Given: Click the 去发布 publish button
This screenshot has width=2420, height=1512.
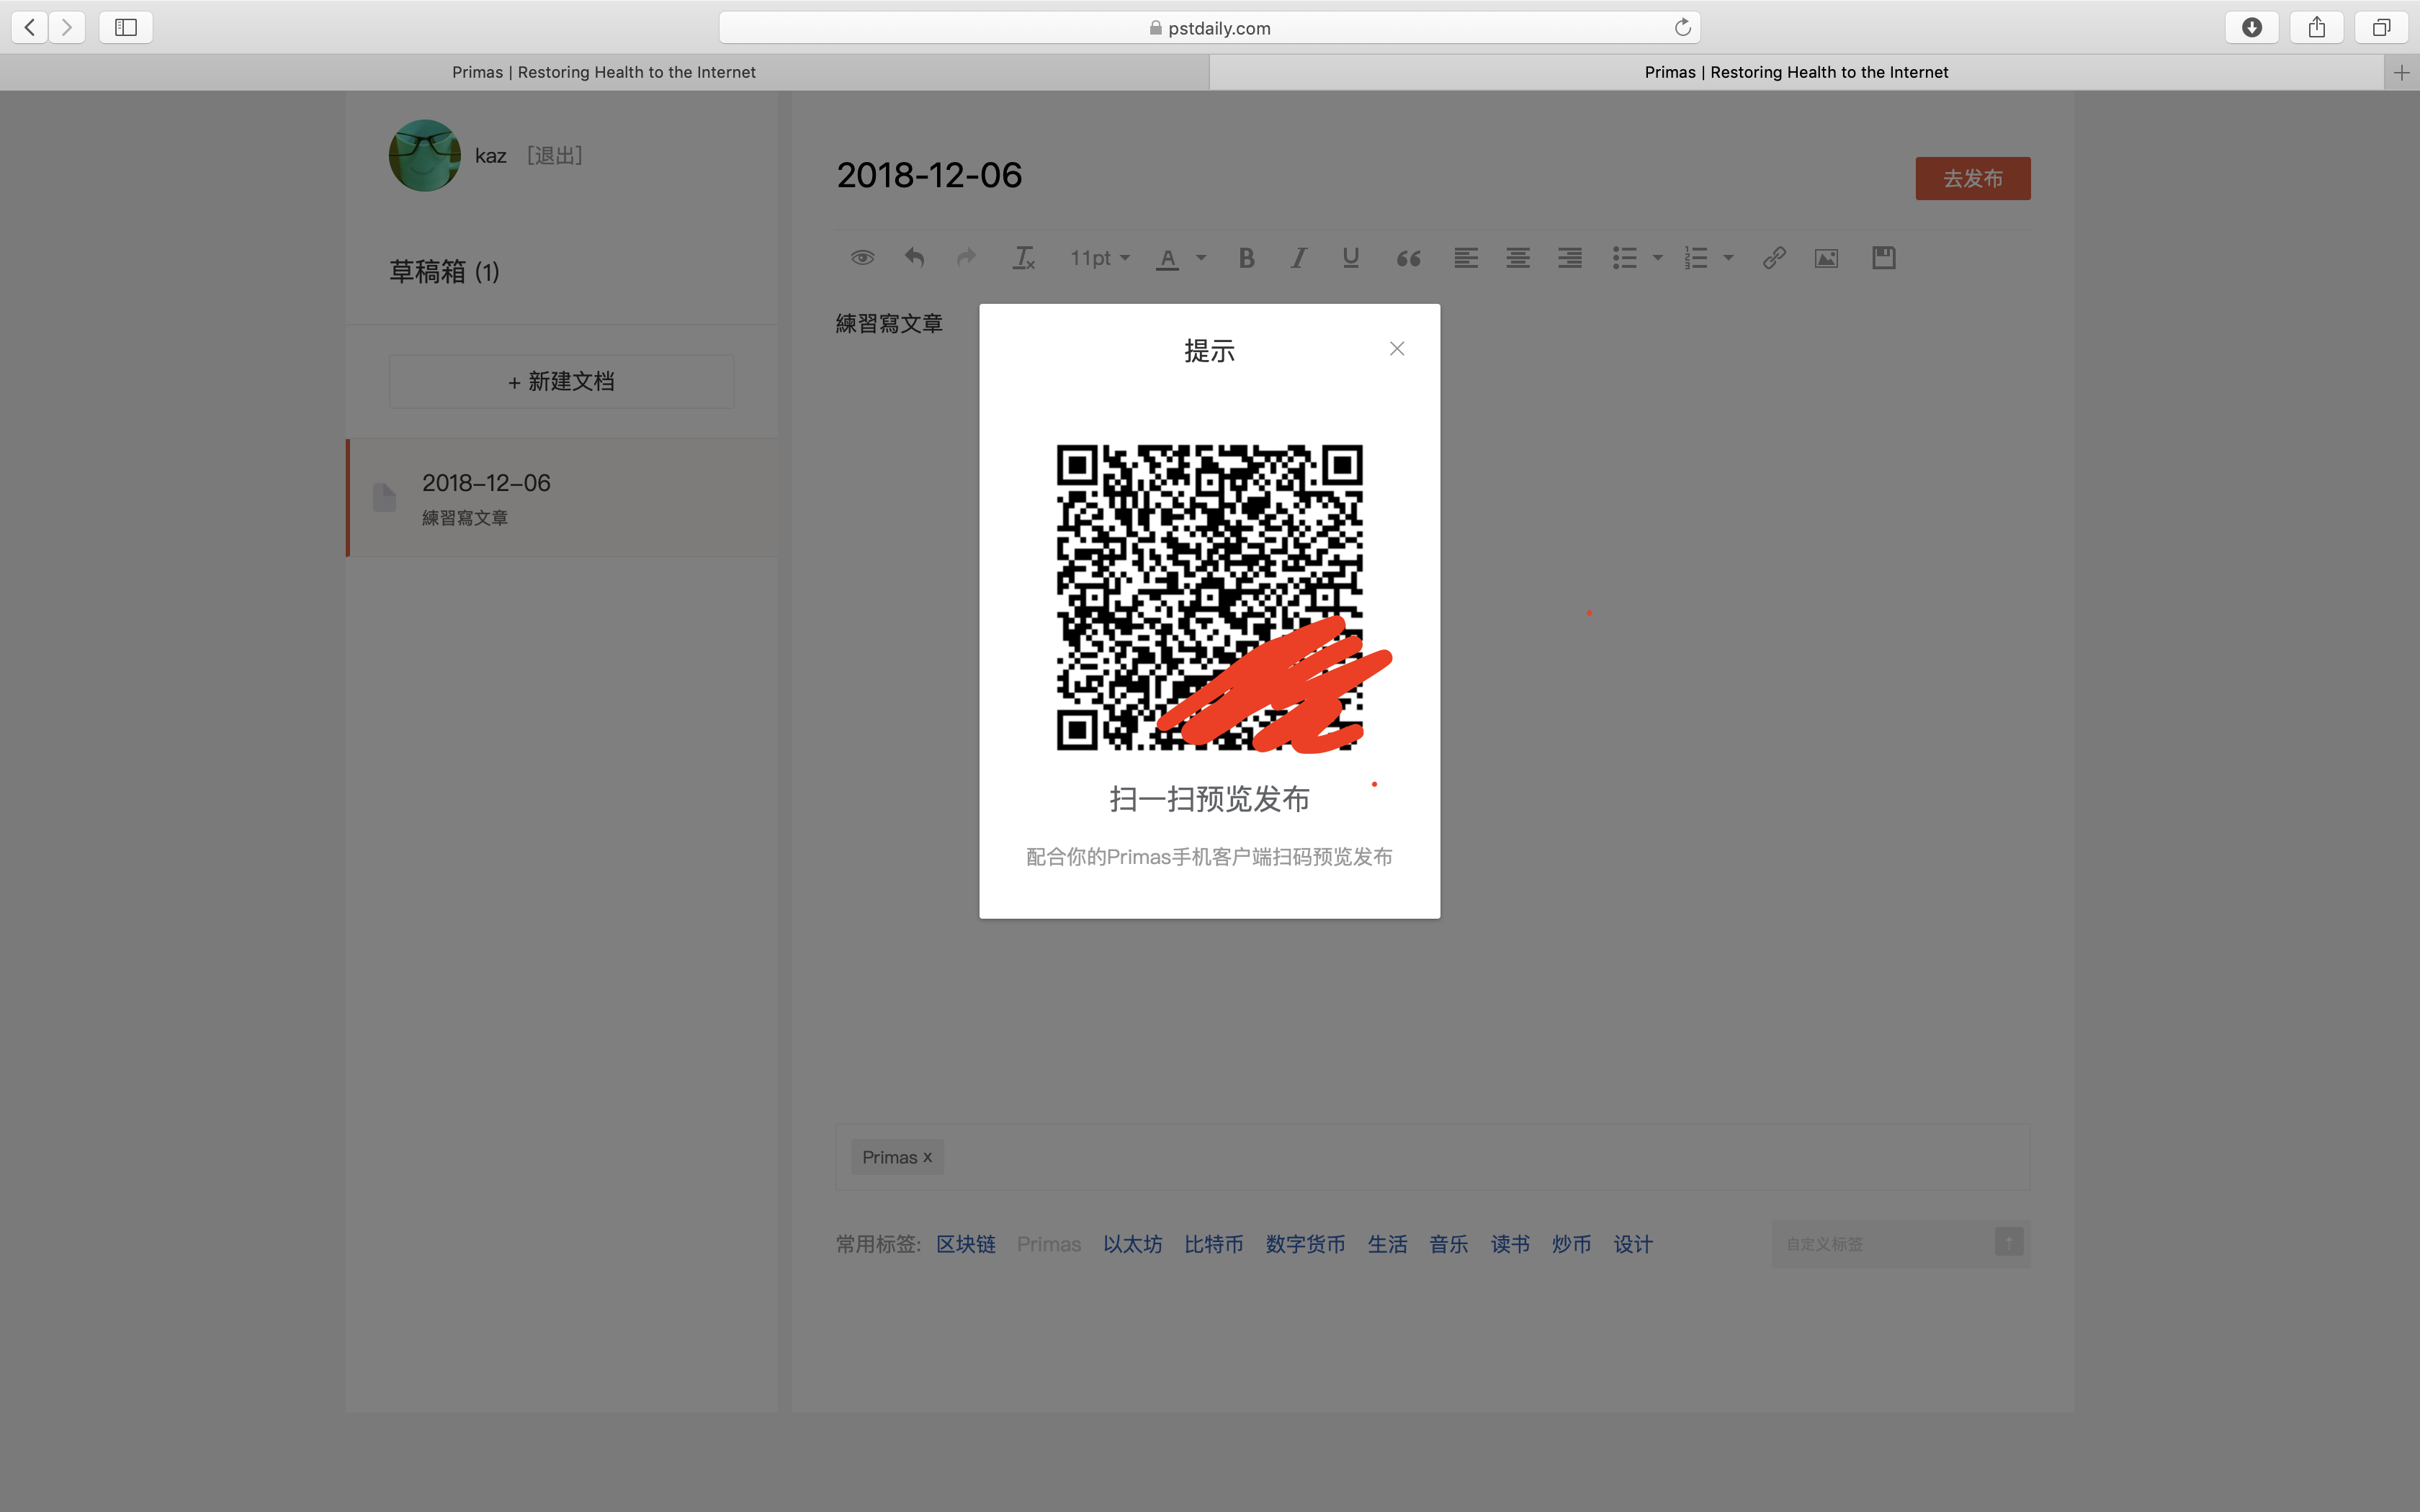Looking at the screenshot, I should click(x=1972, y=178).
